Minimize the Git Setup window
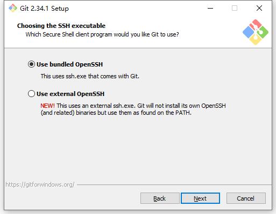276x214 pixels. (210, 8)
